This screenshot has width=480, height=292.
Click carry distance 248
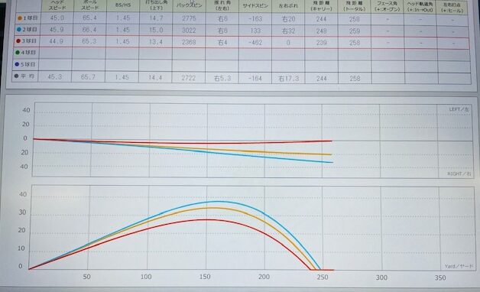pyautogui.click(x=321, y=31)
